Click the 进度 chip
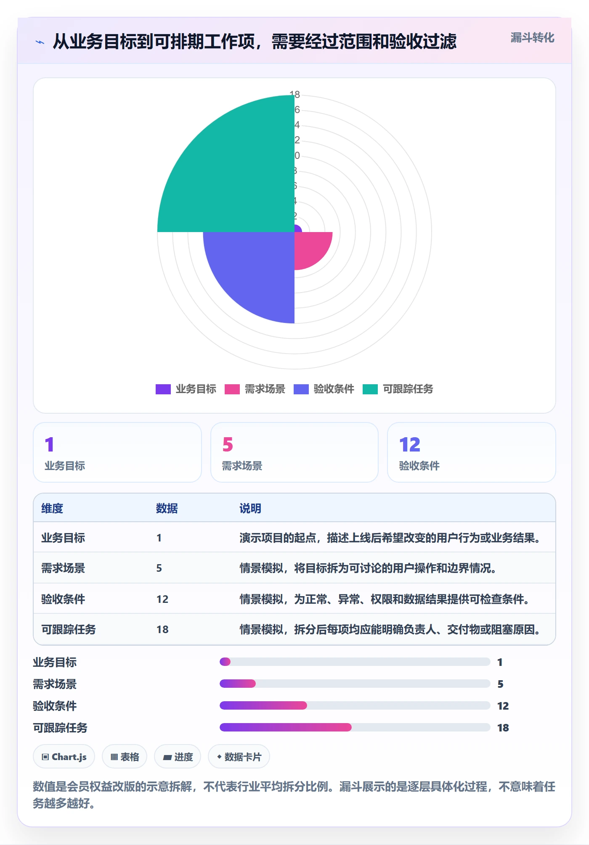Viewport: 589px width, 845px height. [x=178, y=757]
